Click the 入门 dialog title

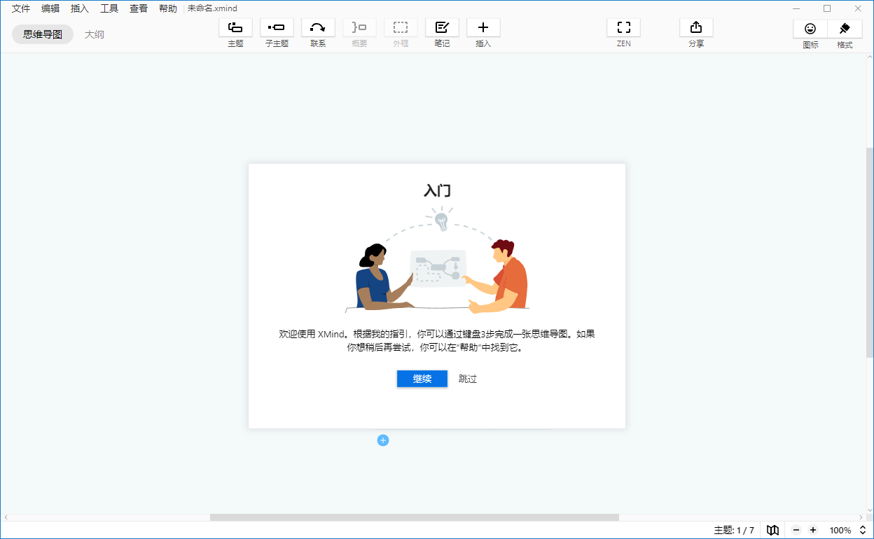[437, 190]
